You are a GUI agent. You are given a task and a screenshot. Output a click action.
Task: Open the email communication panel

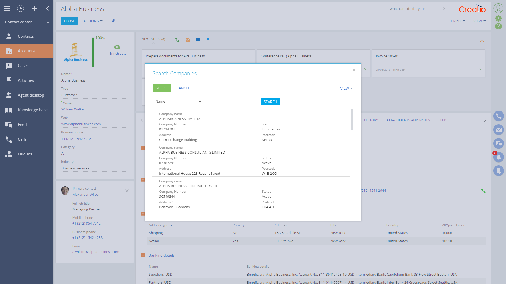tap(498, 130)
